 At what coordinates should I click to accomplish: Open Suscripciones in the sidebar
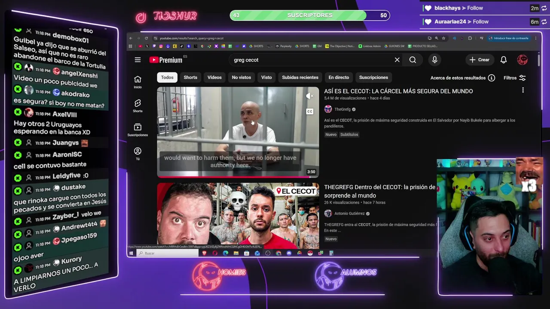click(137, 130)
